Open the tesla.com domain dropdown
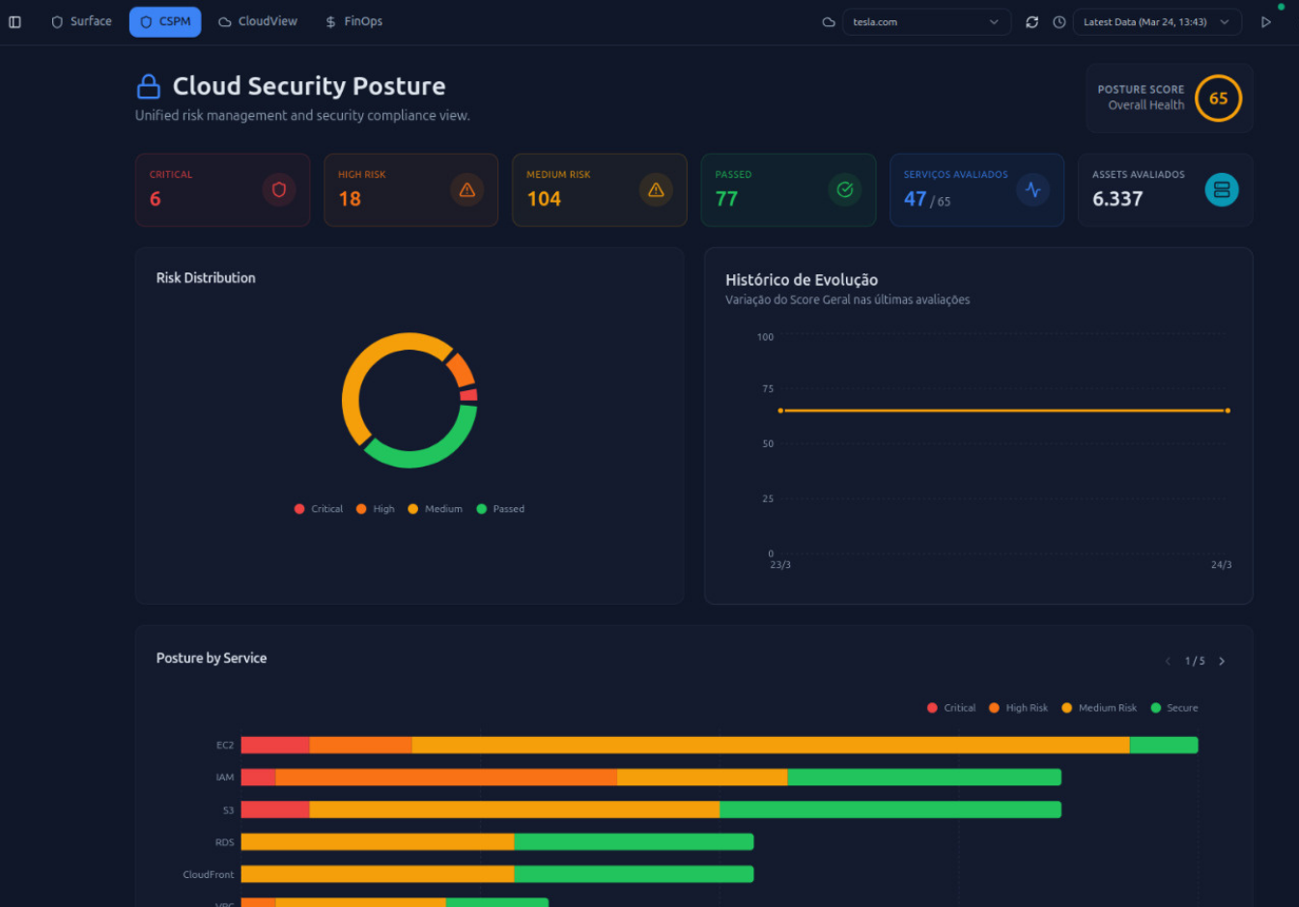The image size is (1299, 907). 925,21
